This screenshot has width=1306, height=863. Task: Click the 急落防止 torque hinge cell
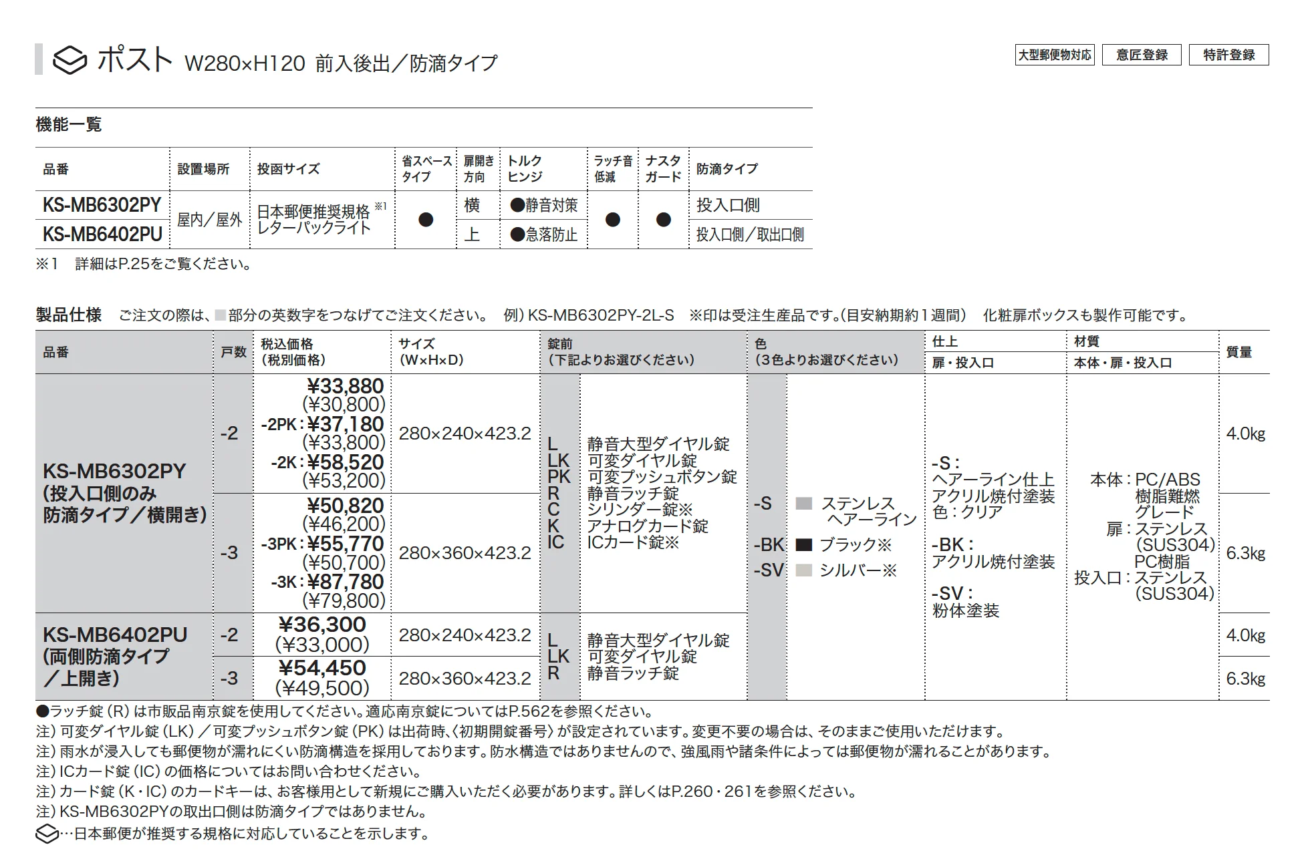click(544, 234)
